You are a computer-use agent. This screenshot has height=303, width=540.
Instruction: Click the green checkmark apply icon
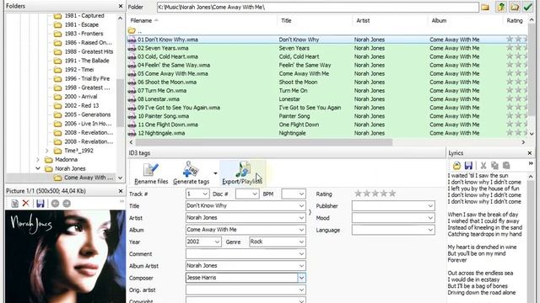527,7
